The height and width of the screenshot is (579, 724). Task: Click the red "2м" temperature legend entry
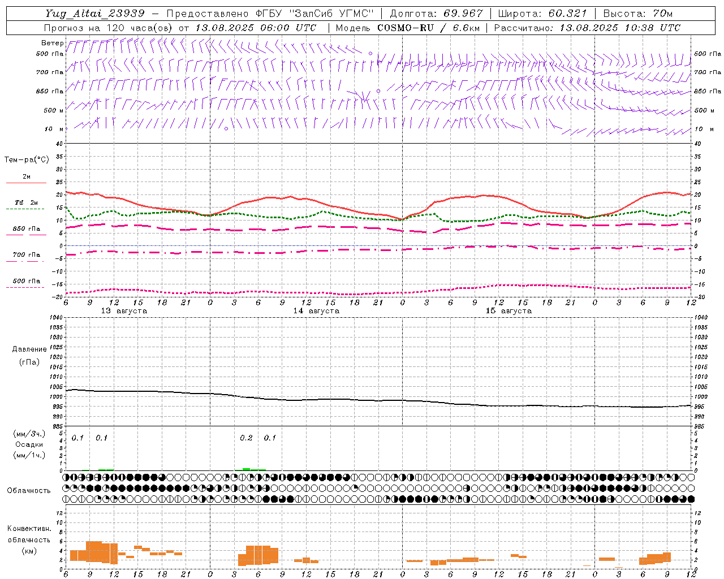[27, 177]
